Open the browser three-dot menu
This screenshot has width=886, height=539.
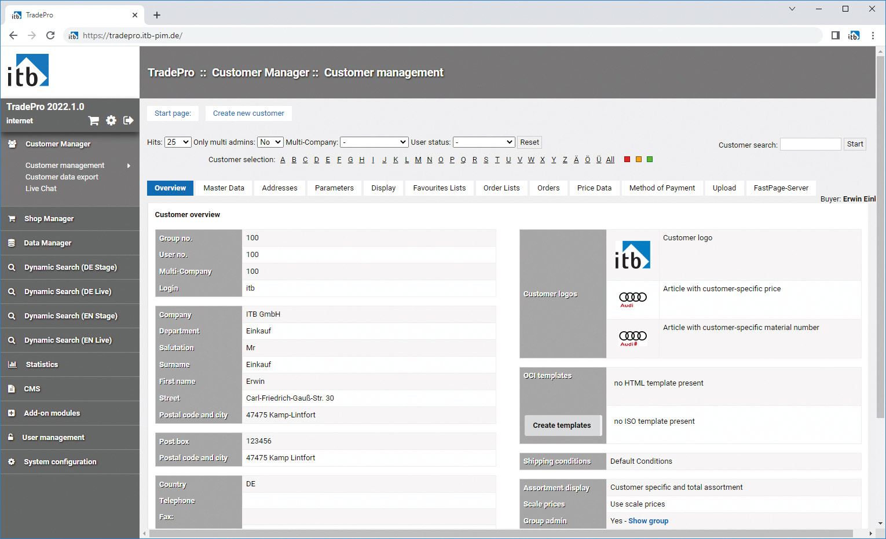pos(873,35)
